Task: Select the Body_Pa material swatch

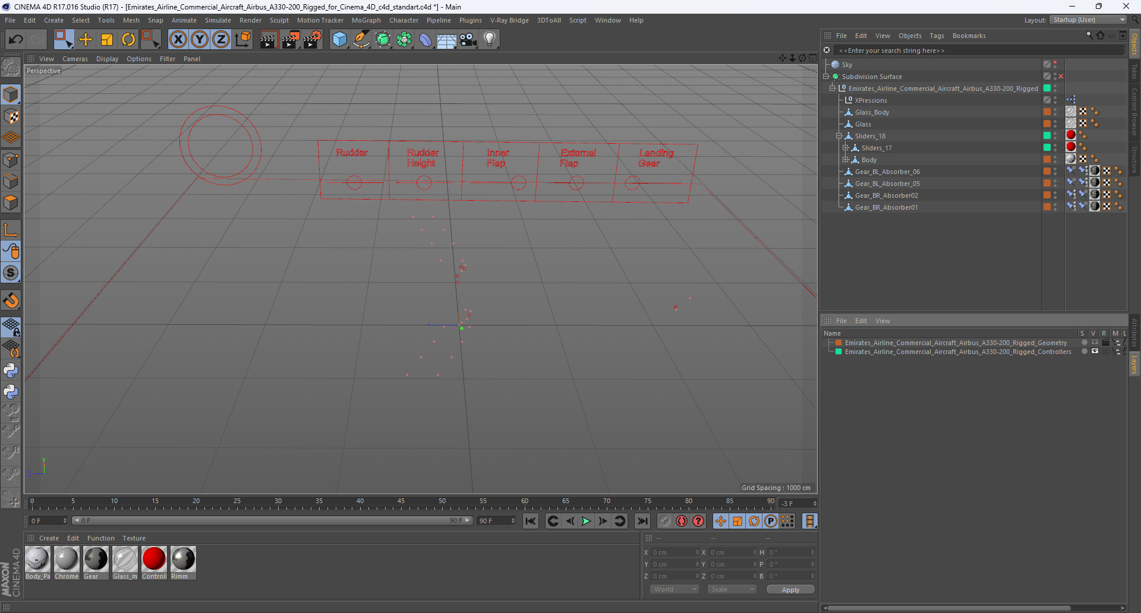Action: (x=37, y=563)
